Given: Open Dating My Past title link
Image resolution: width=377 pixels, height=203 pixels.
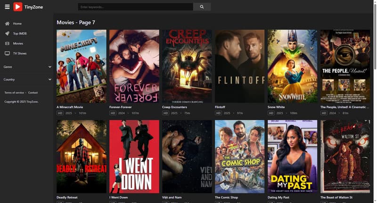Looking at the screenshot, I should (279, 197).
